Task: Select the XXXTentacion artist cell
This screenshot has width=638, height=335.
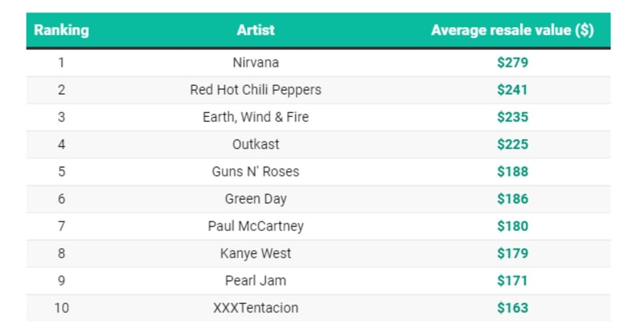Action: coord(256,308)
